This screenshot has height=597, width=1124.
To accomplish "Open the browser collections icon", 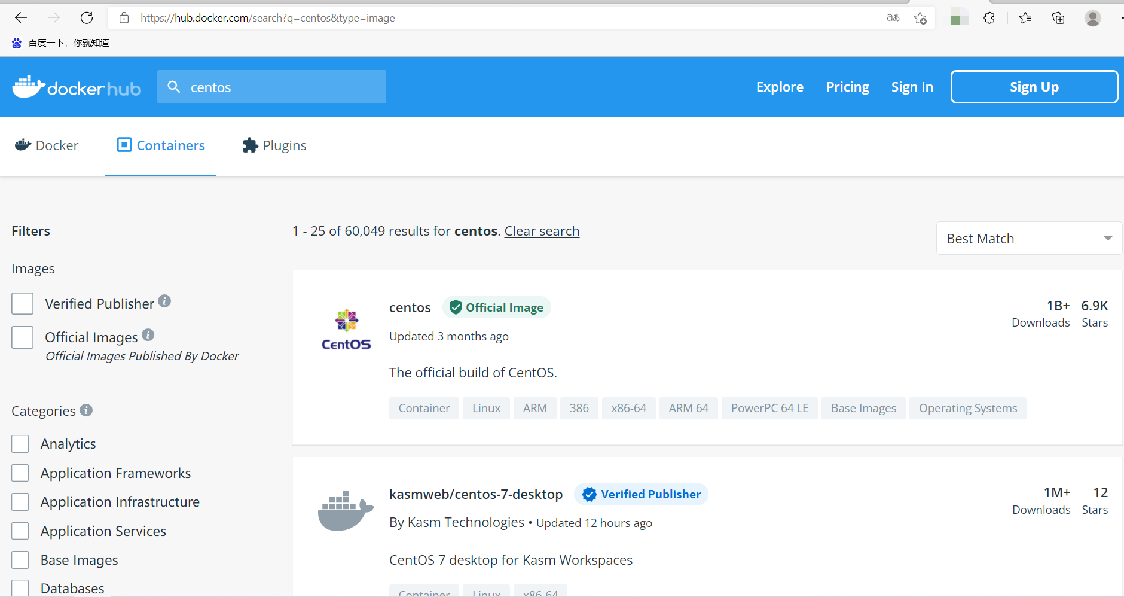I will coord(1058,18).
